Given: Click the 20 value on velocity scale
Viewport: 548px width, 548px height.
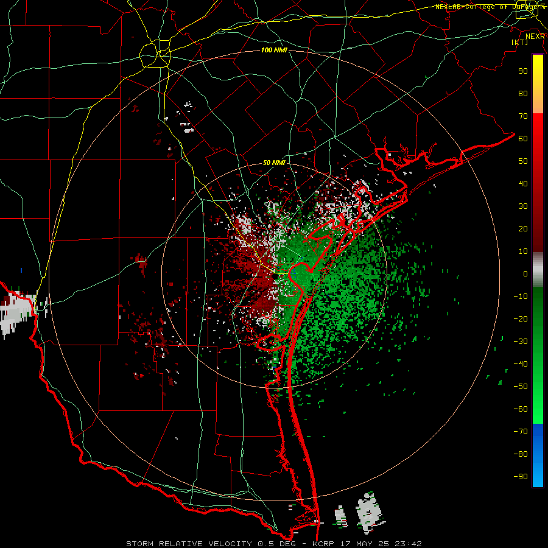Looking at the screenshot, I should point(523,228).
